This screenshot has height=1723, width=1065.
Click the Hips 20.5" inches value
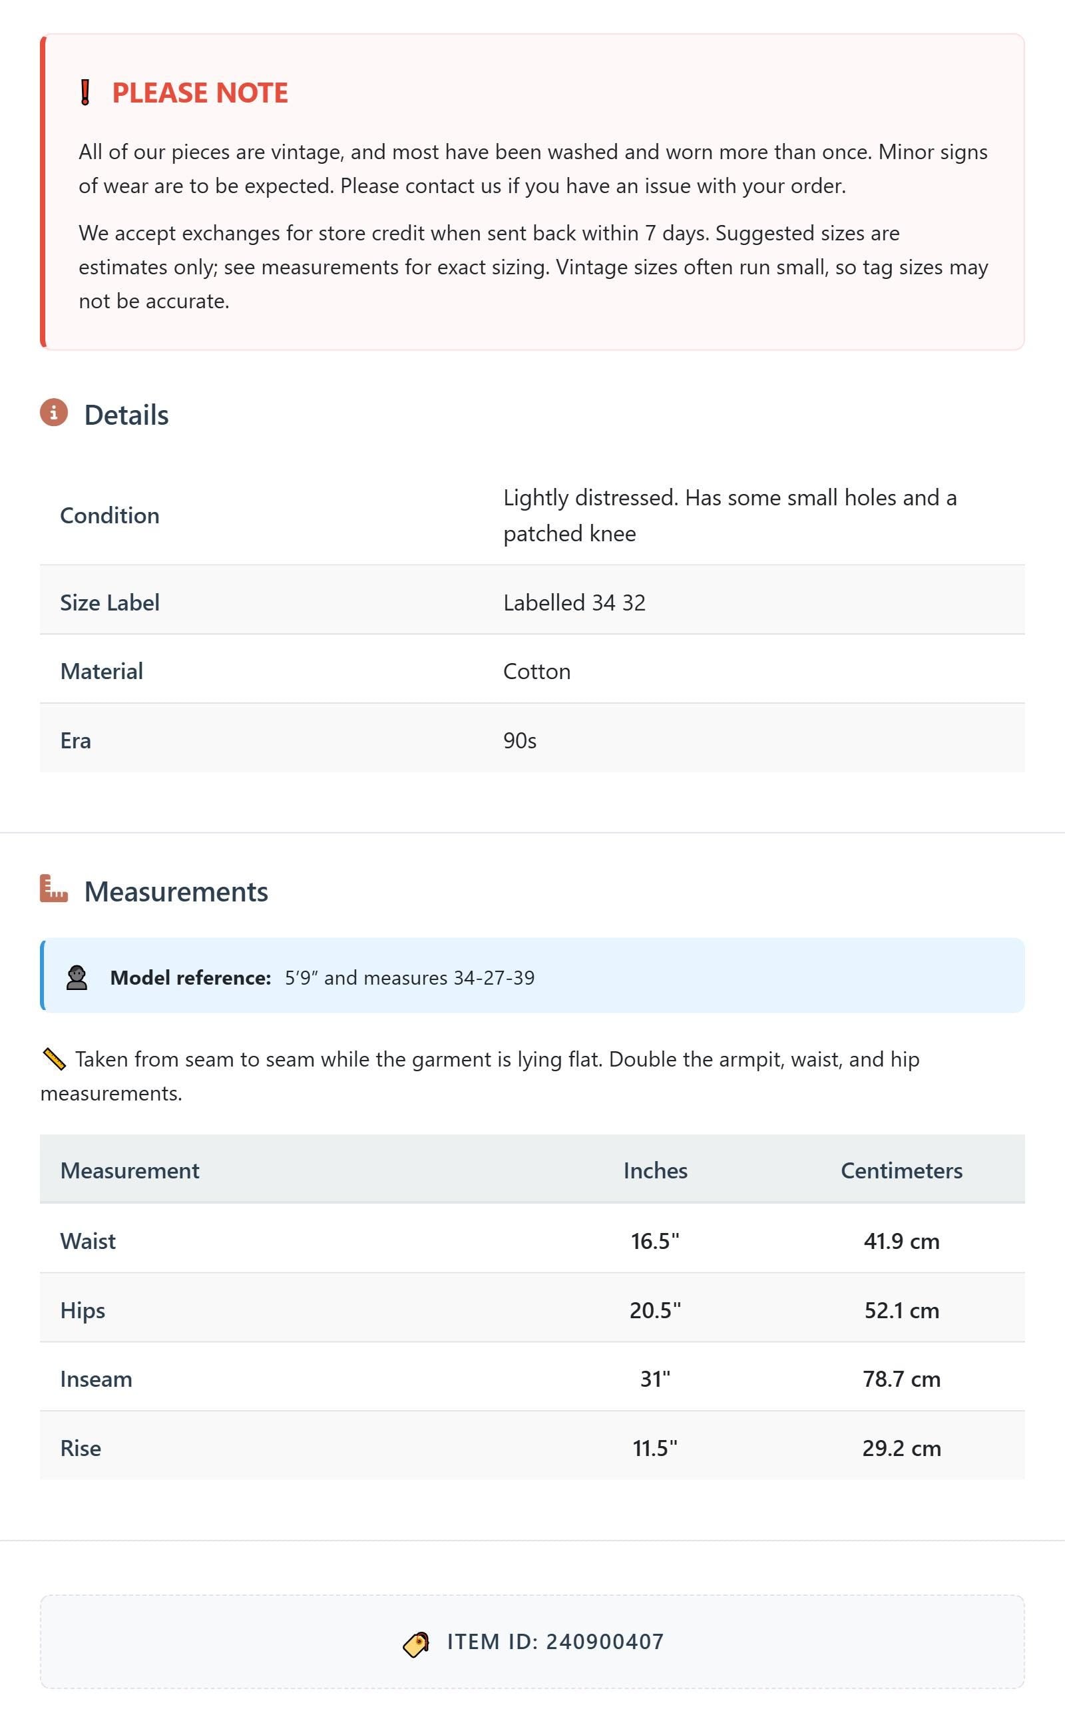655,1310
